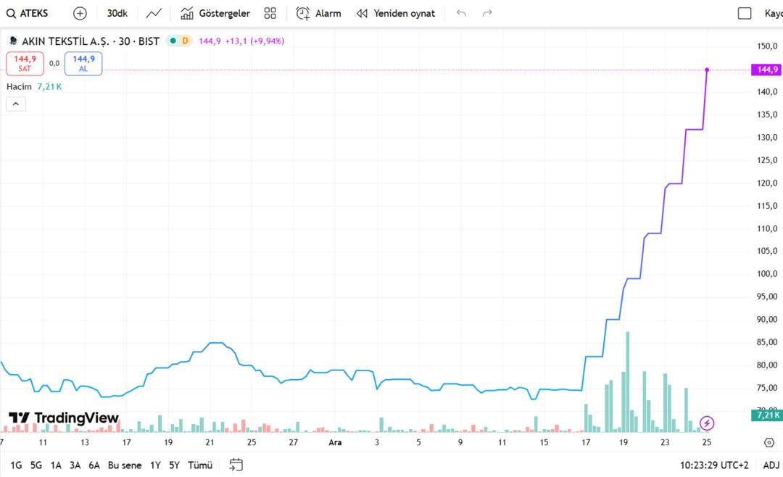Add symbol with the plus circle icon
Viewport: 783px width, 477px height.
coord(80,13)
